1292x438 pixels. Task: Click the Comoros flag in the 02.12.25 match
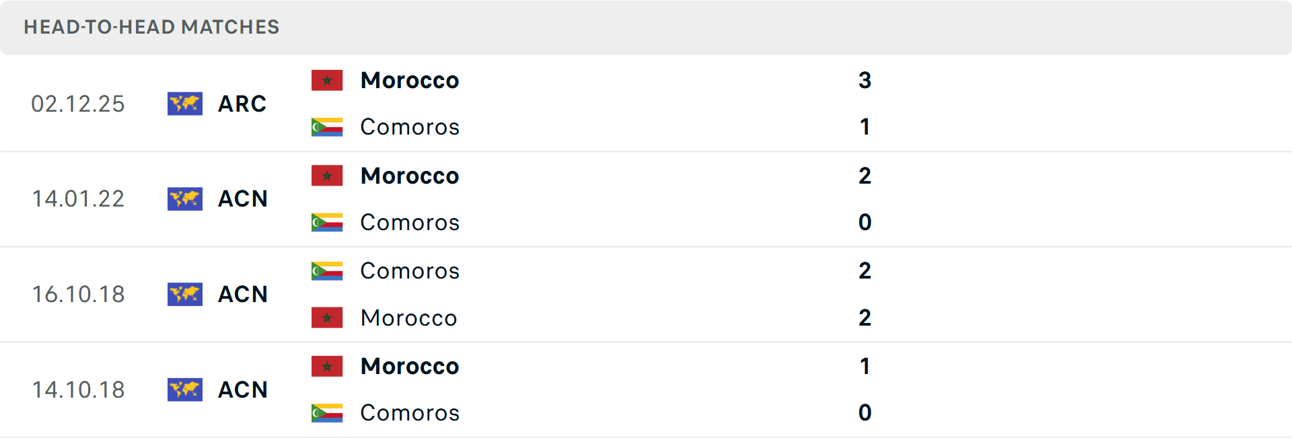(327, 127)
